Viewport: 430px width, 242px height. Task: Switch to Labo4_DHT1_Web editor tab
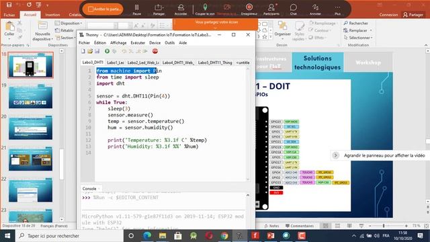178,63
